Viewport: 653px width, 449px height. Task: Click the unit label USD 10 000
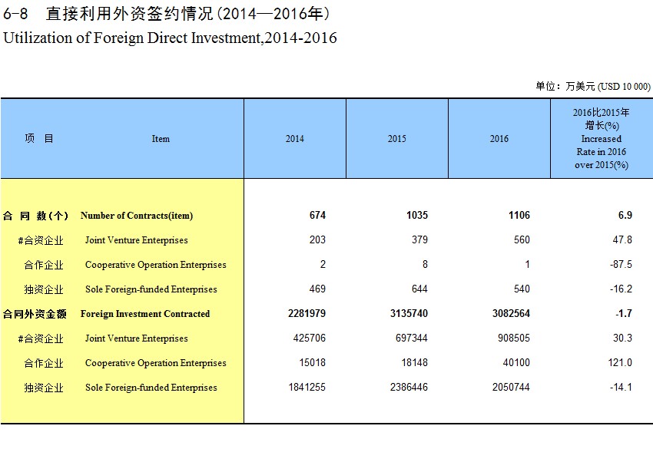click(x=624, y=87)
